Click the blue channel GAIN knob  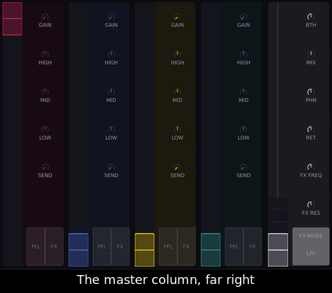coord(111,17)
